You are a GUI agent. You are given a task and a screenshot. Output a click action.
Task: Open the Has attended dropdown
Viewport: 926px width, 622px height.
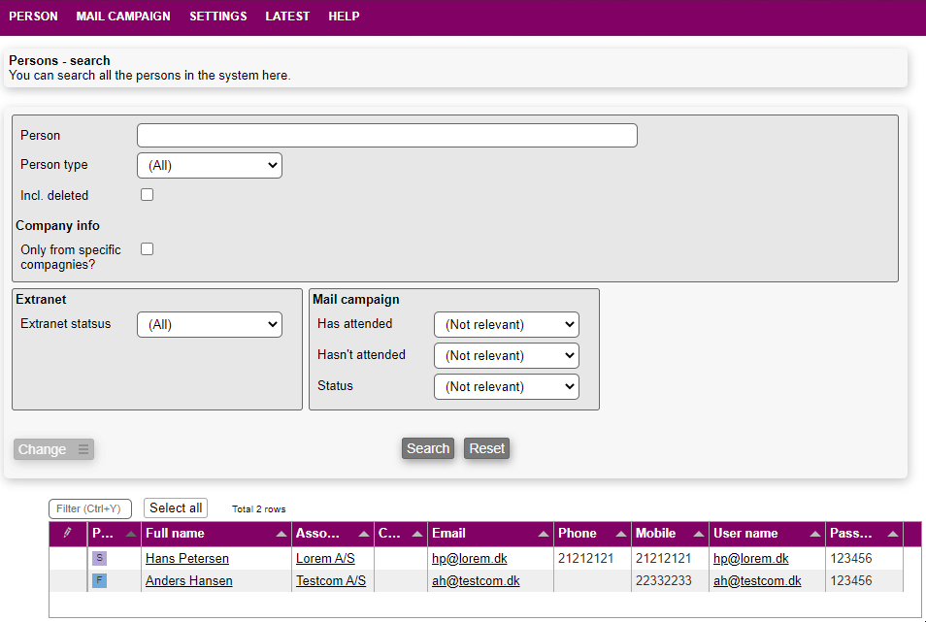pyautogui.click(x=507, y=324)
